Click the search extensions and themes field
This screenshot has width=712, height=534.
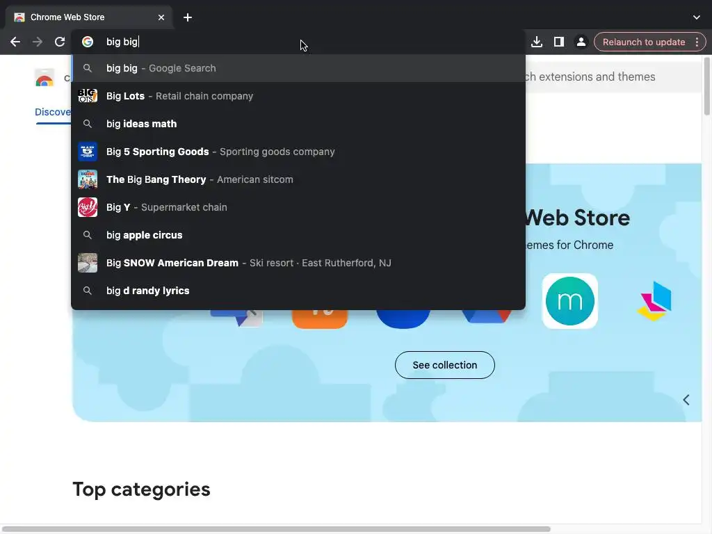tap(613, 76)
